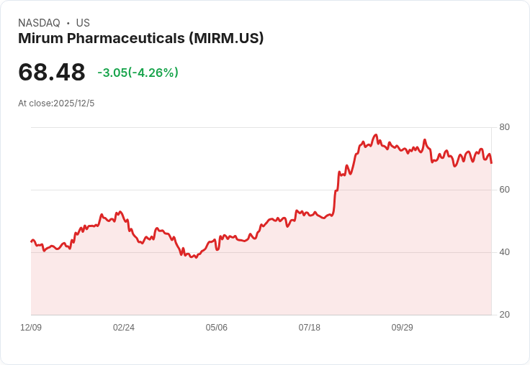This screenshot has height=365, width=530.
Task: Click the 12/09 date label on x-axis
Action: coord(31,327)
